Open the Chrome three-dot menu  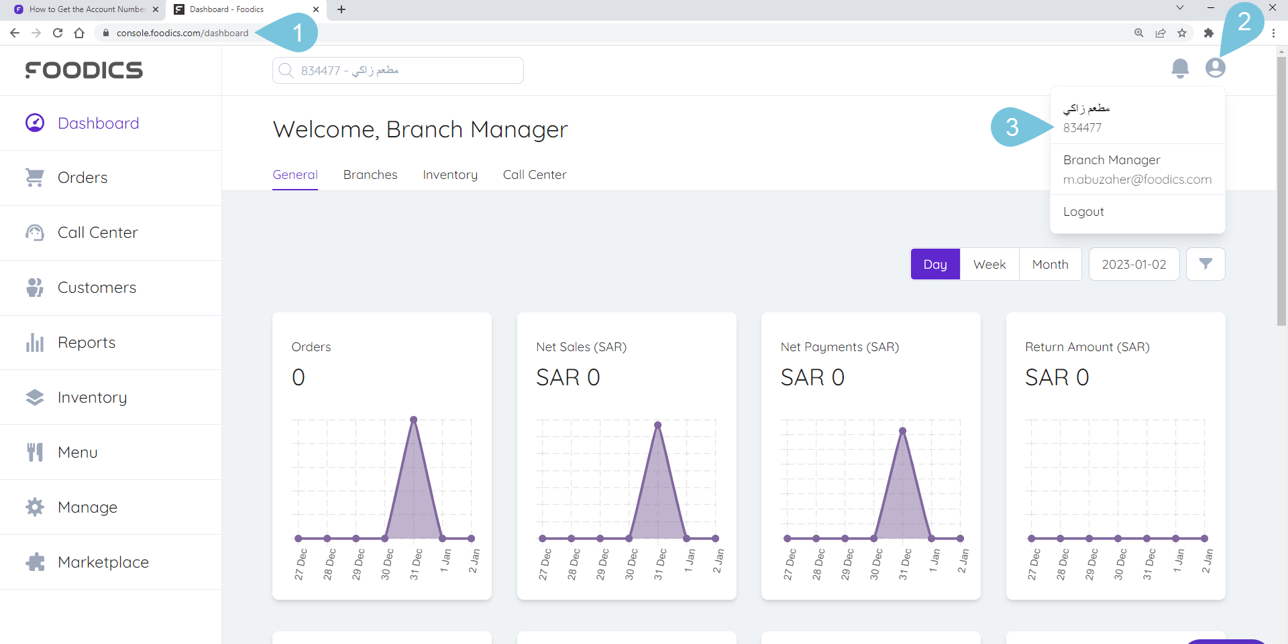(1273, 33)
